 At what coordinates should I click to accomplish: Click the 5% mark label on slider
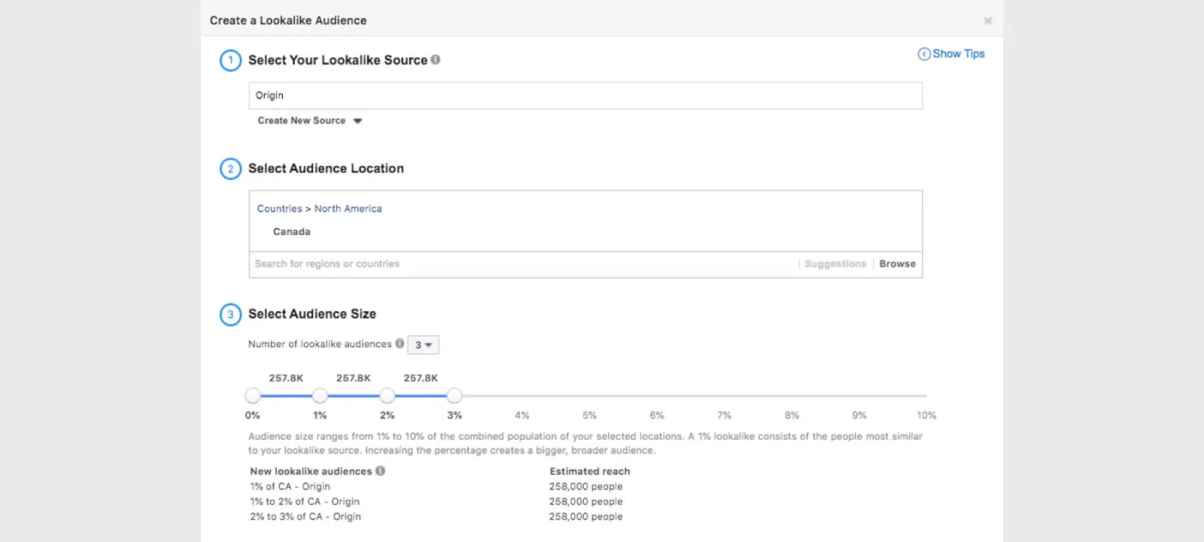tap(589, 416)
